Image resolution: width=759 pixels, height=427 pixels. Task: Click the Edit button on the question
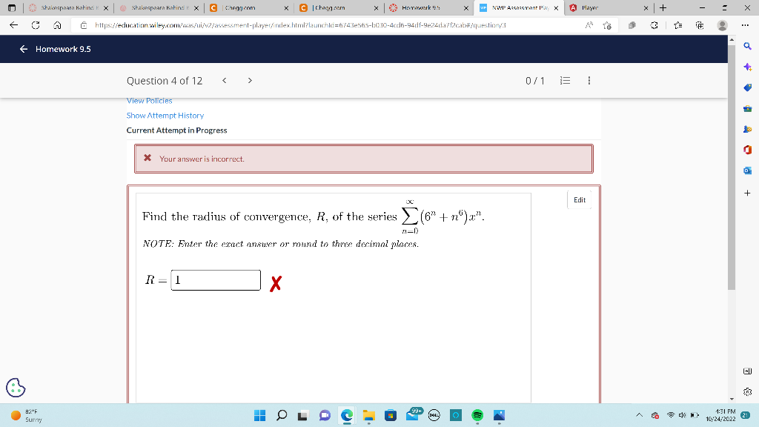579,199
